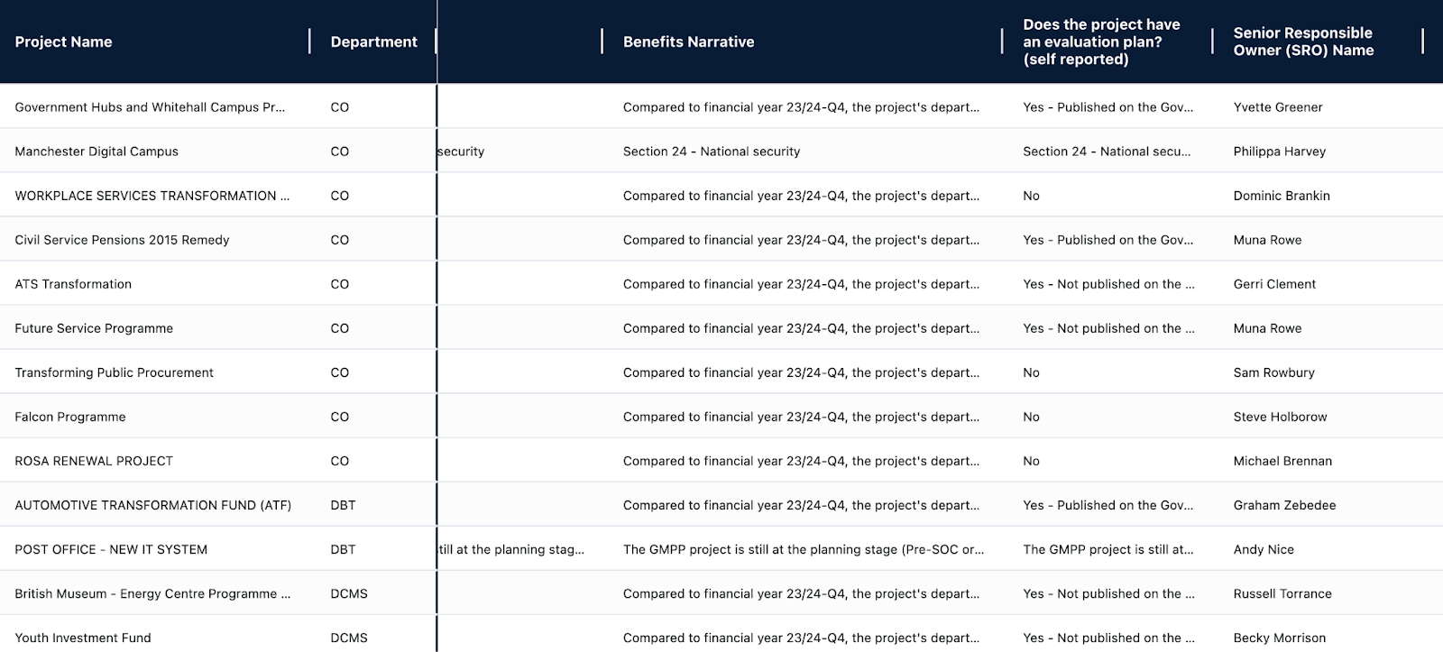Click Muna Rowe in Civil Service Pensions row
The image size is (1443, 652).
click(1267, 240)
